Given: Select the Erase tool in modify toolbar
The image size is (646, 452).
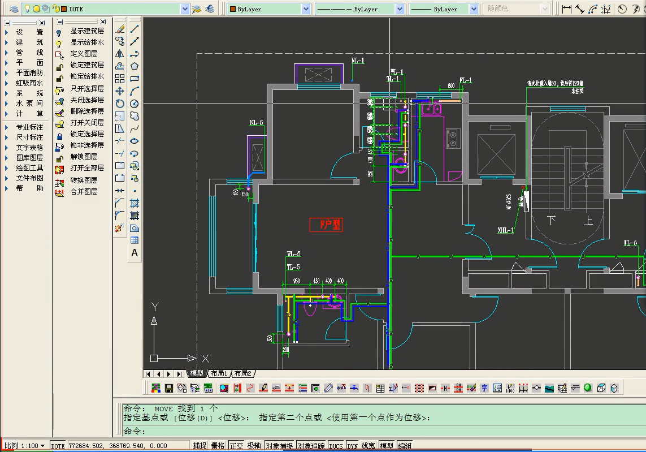Looking at the screenshot, I should 120,29.
